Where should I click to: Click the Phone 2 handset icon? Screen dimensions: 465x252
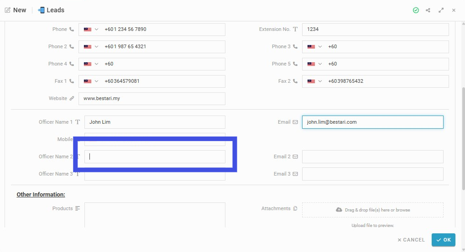pyautogui.click(x=72, y=46)
